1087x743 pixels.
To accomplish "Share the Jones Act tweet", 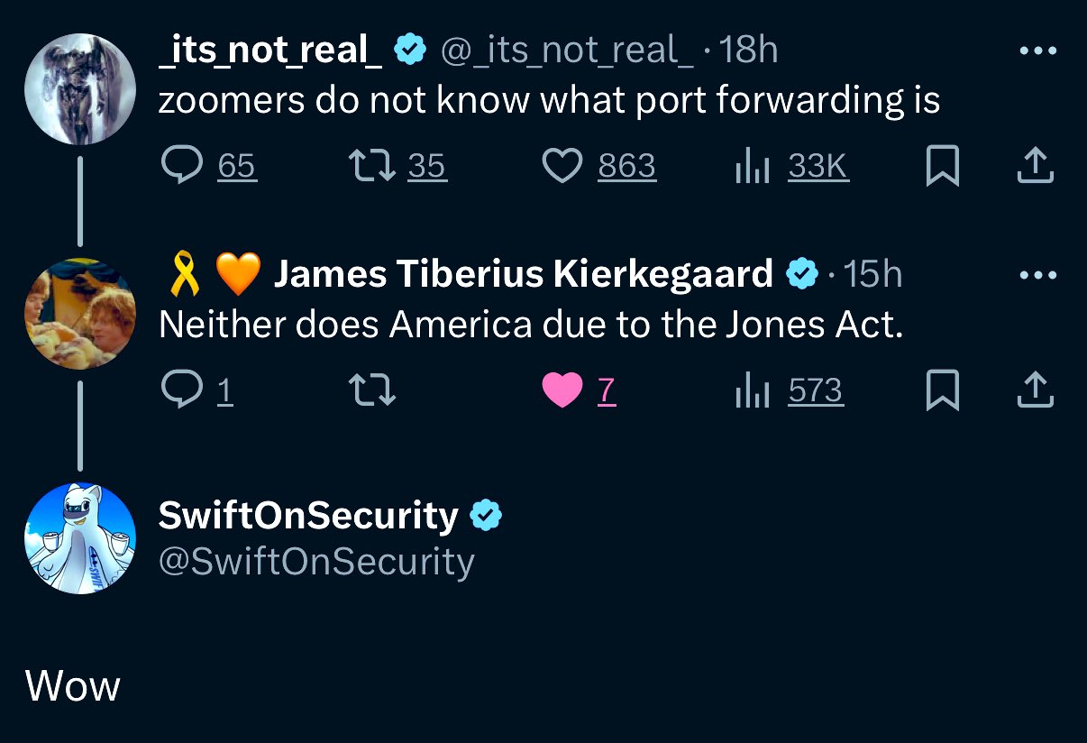I will (1036, 390).
